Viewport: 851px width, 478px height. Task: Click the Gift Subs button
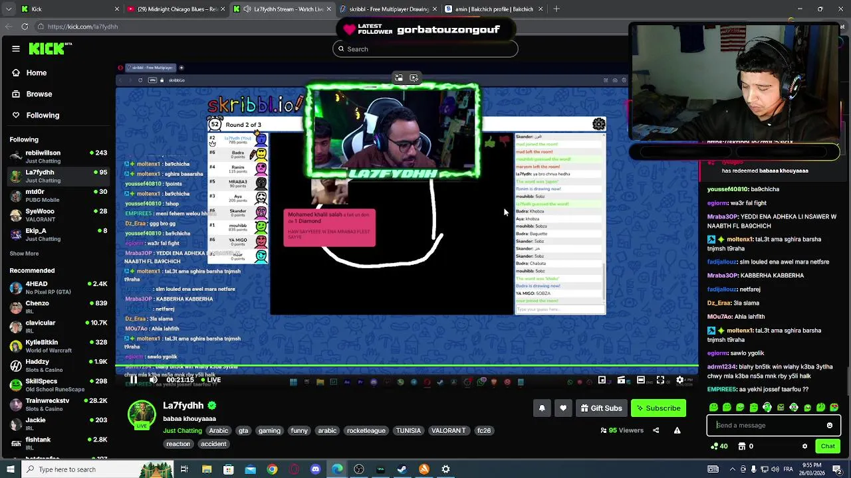click(601, 408)
